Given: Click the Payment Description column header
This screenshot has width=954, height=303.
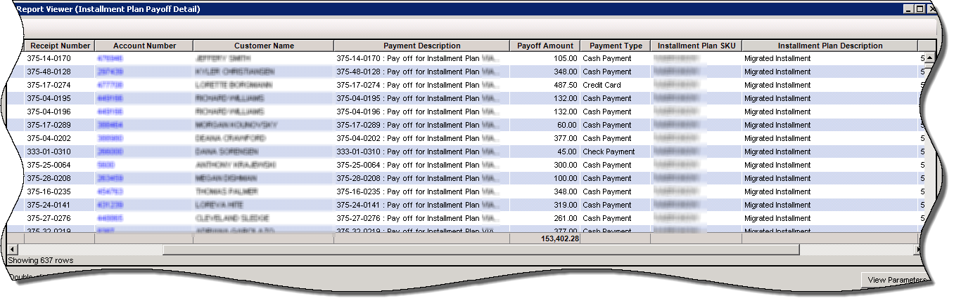Looking at the screenshot, I should 421,46.
